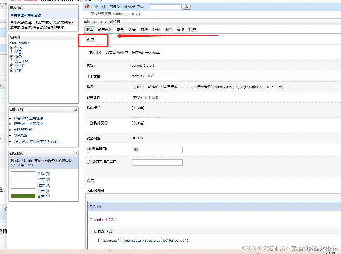The width and height of the screenshot is (341, 254).
Task: Click the empty 部署主用户名称 field
Action: tap(157, 162)
